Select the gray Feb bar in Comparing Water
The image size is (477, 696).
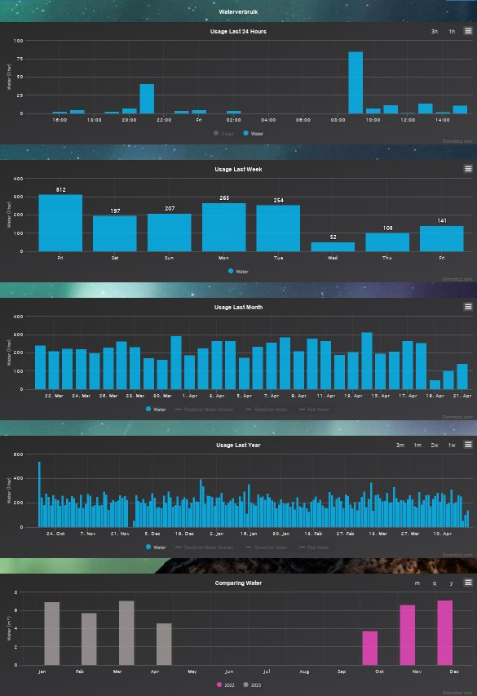89,639
